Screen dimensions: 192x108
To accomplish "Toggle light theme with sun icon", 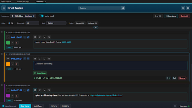I will click(183, 8).
